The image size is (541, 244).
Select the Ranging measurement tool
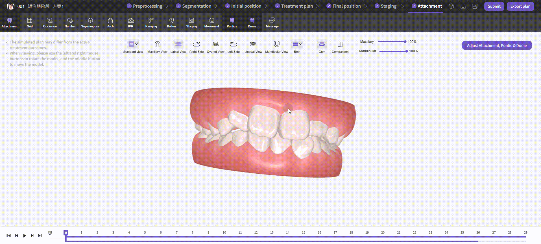[151, 22]
